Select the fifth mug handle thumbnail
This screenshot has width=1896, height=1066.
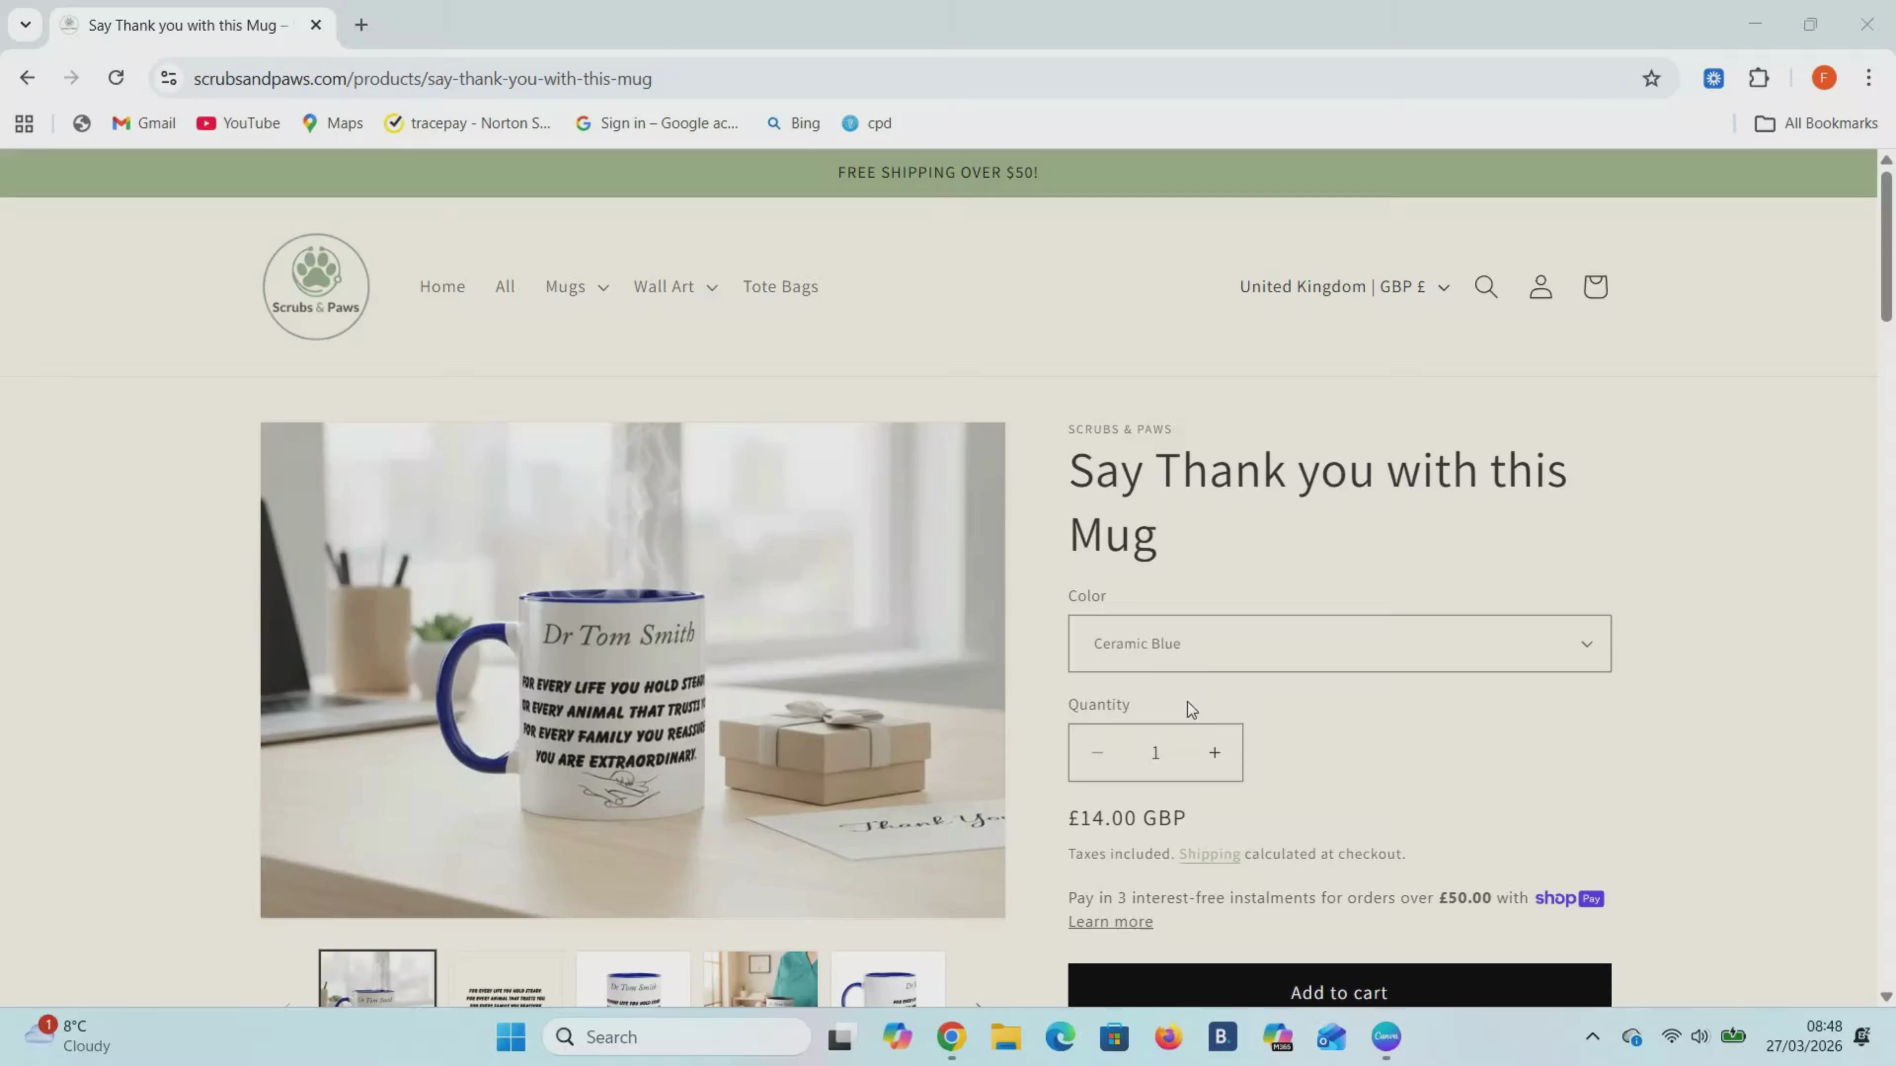pos(888,979)
